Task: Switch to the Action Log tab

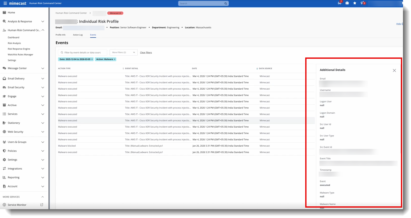Action: point(78,35)
